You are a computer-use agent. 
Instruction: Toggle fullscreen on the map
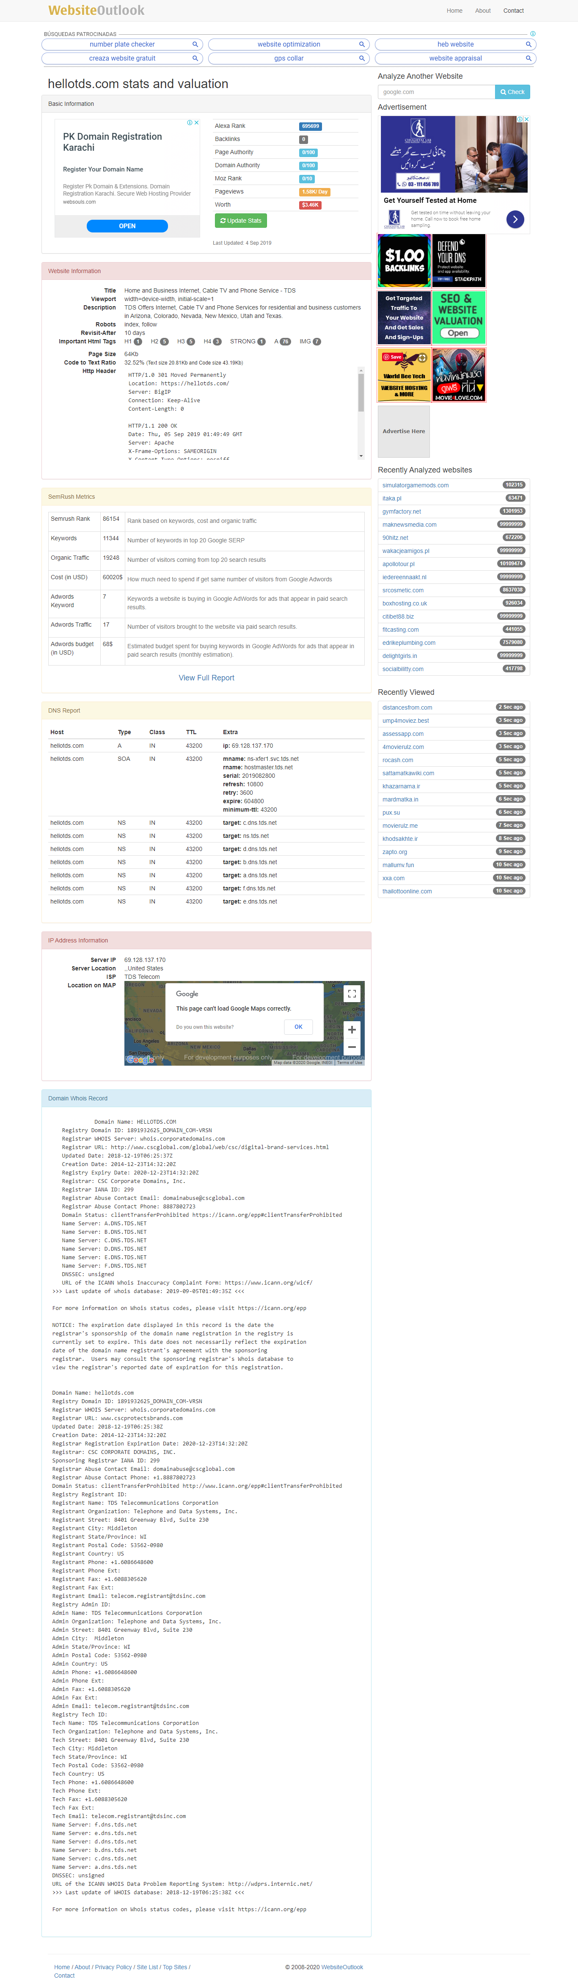point(352,994)
